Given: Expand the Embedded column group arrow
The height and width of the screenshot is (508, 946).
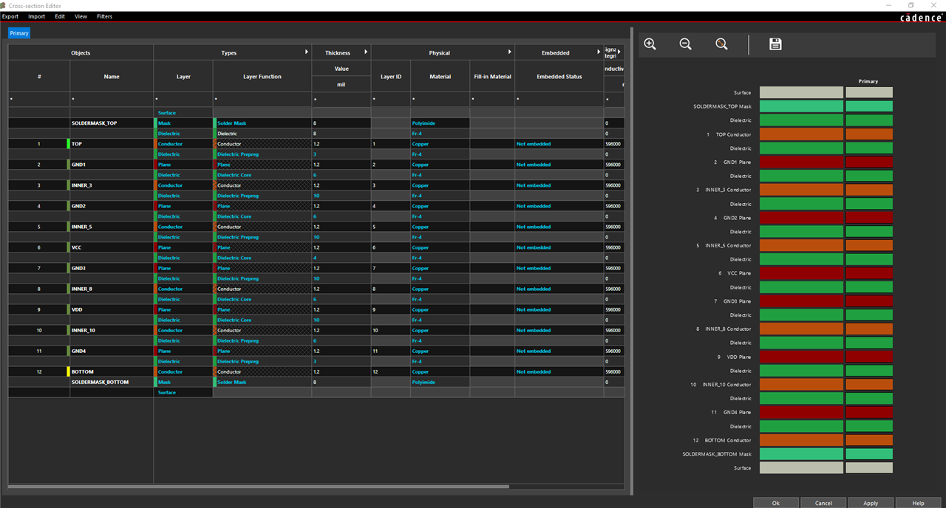Looking at the screenshot, I should pos(599,52).
